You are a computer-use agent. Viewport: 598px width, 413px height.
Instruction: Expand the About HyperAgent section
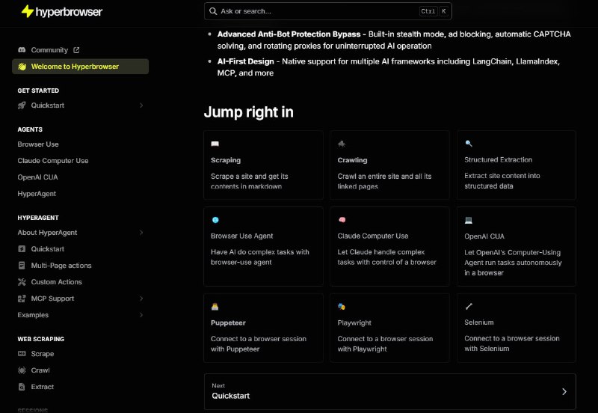pos(141,233)
